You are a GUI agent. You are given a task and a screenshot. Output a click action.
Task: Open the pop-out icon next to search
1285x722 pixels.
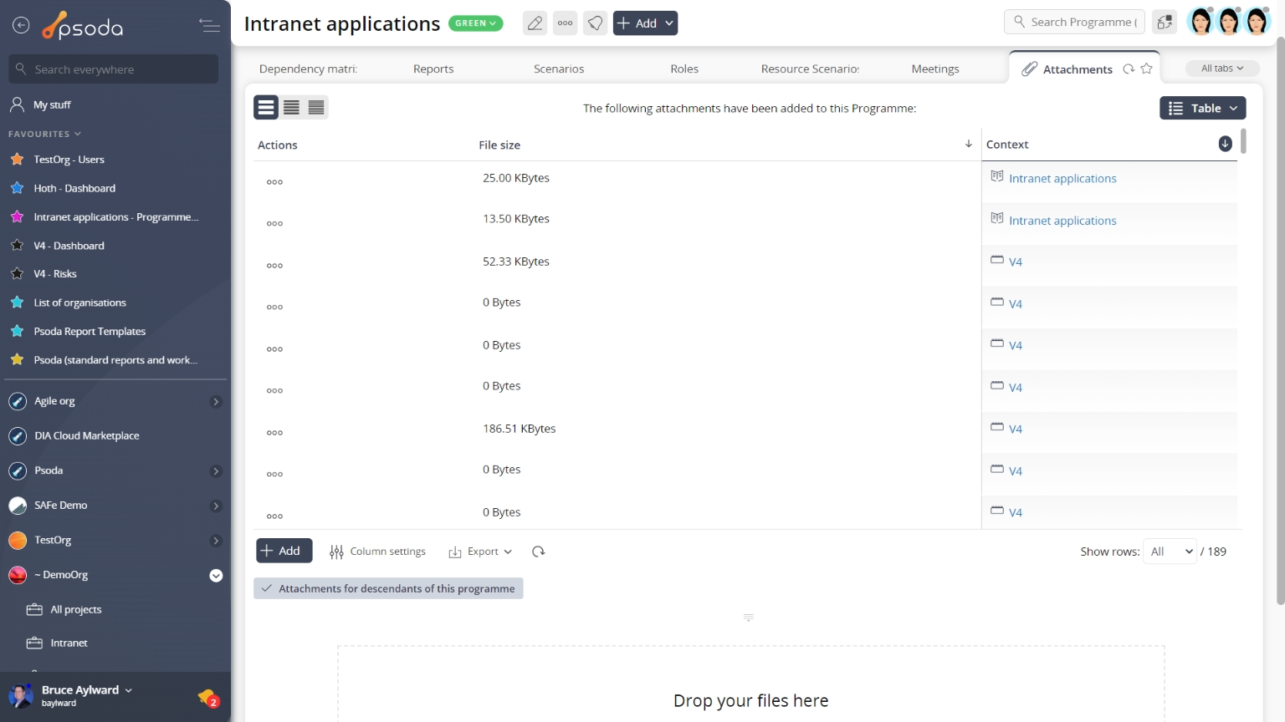coord(1165,23)
